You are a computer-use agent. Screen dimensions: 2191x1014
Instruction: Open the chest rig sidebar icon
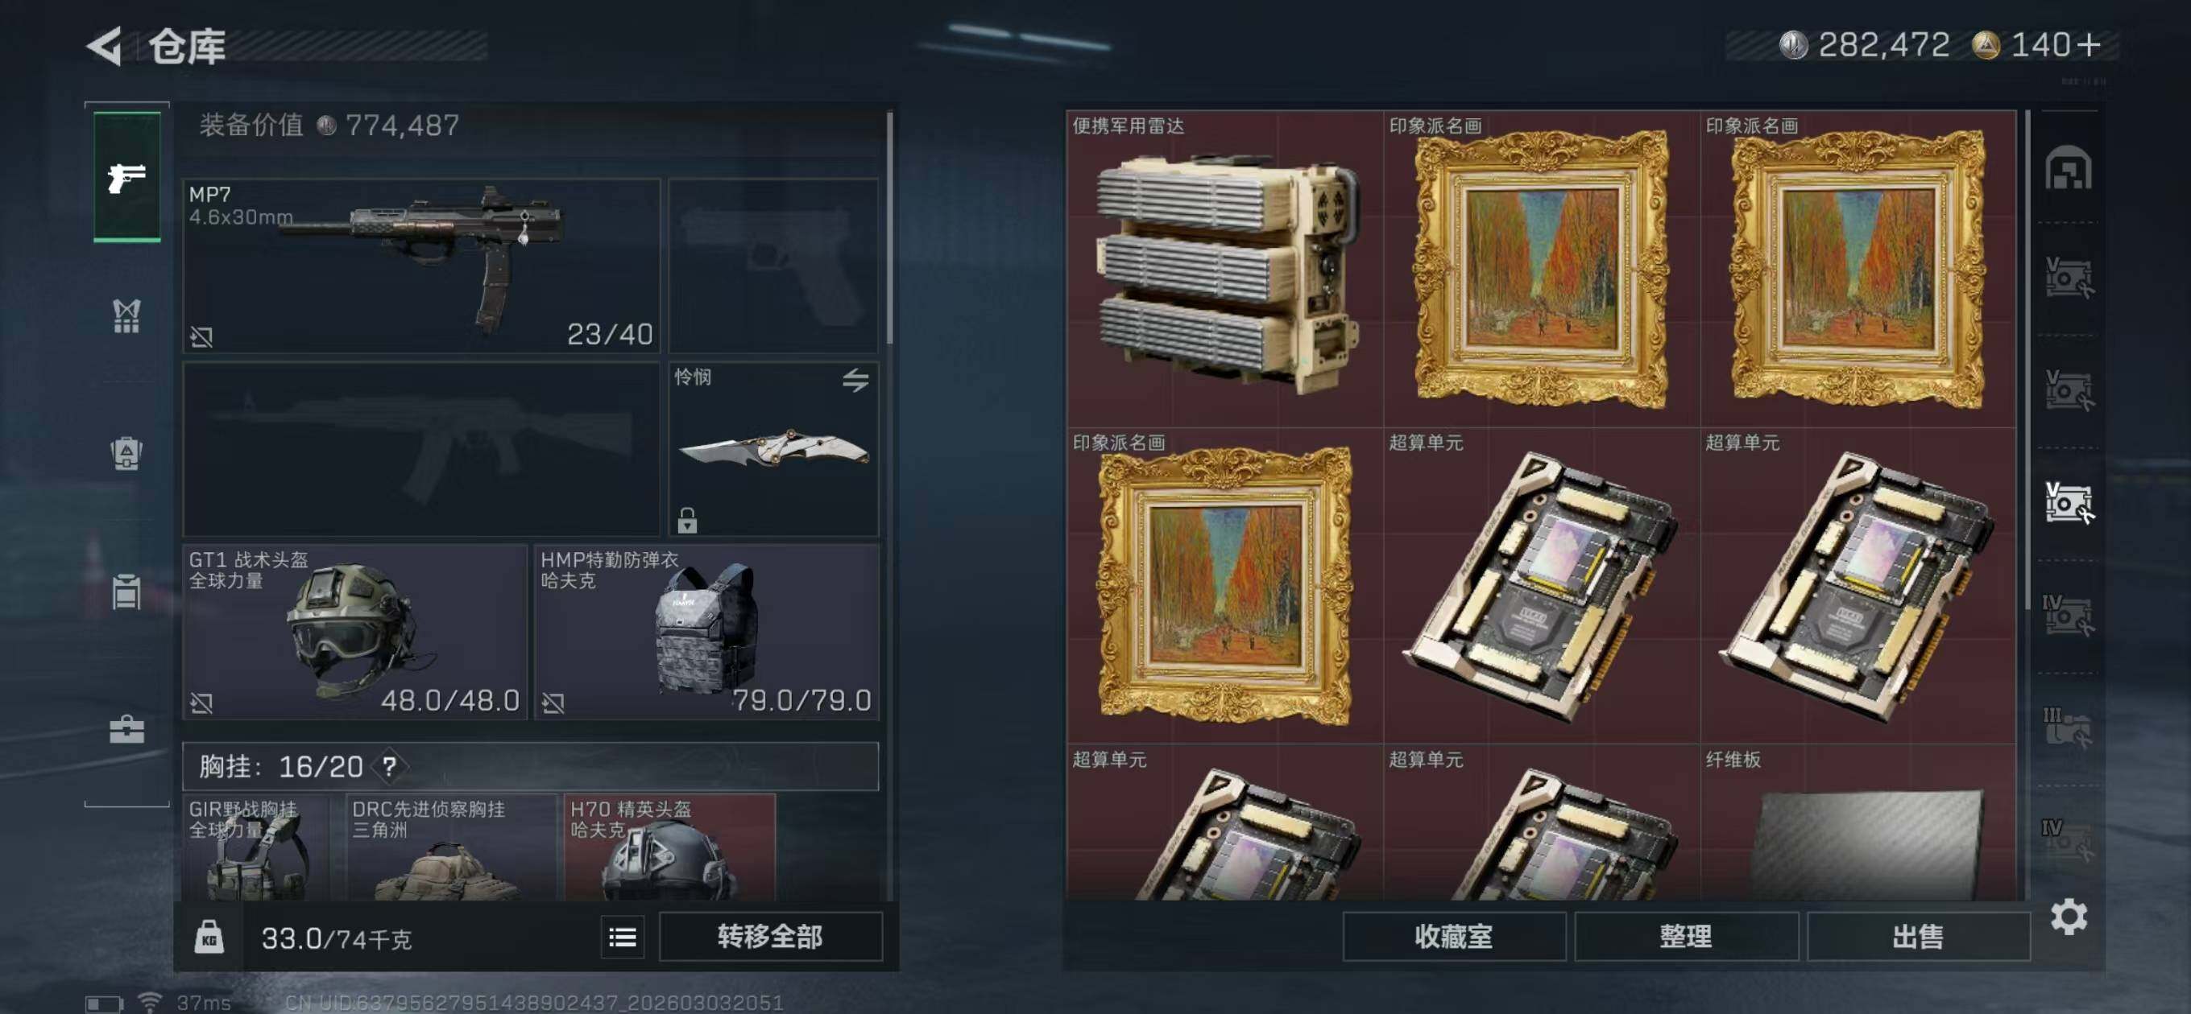click(126, 316)
